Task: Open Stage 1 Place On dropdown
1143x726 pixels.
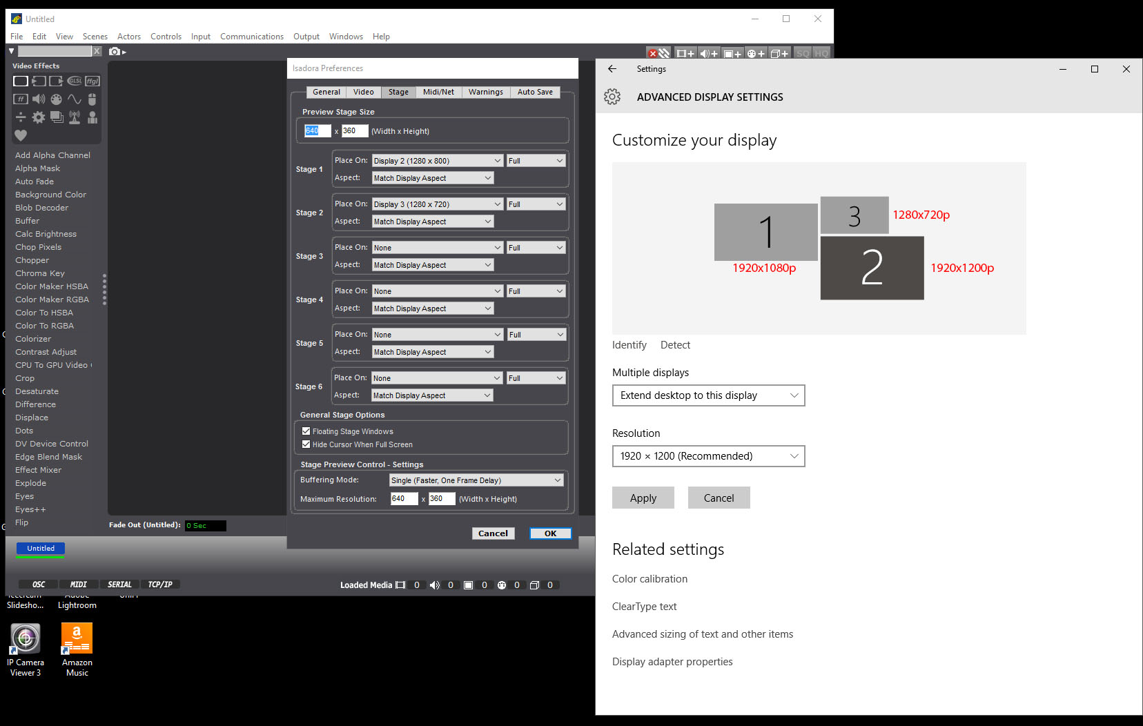Action: pyautogui.click(x=437, y=161)
